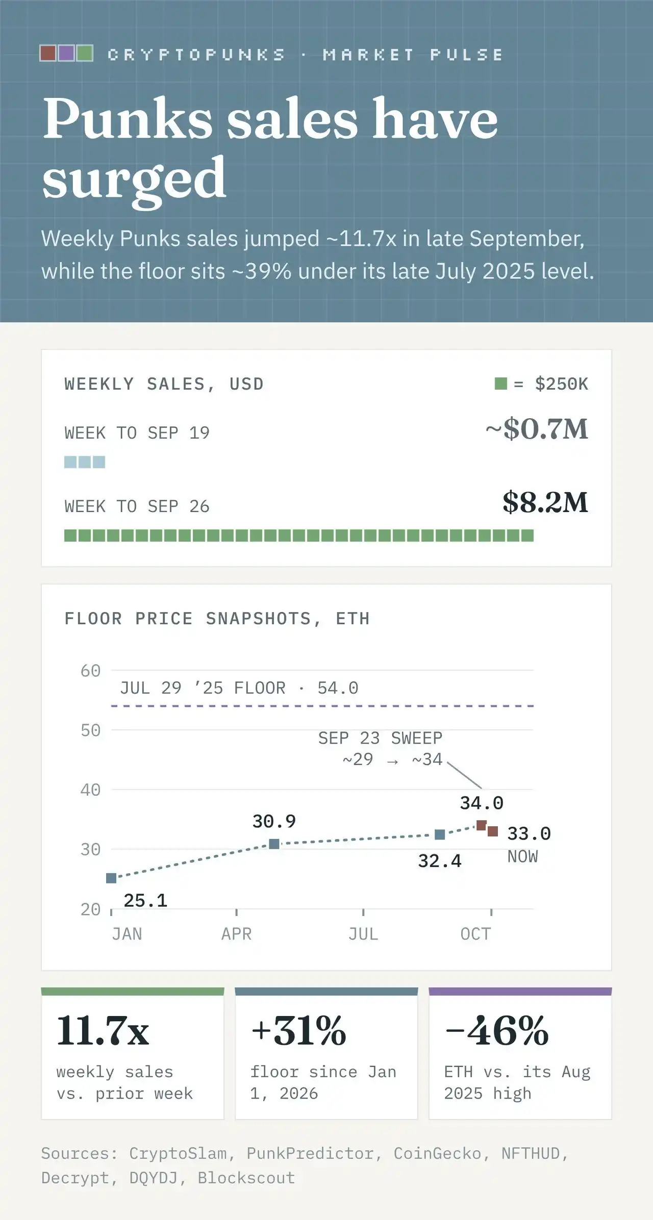Select the 33.0 NOW data point
653x1220 pixels.
[493, 832]
